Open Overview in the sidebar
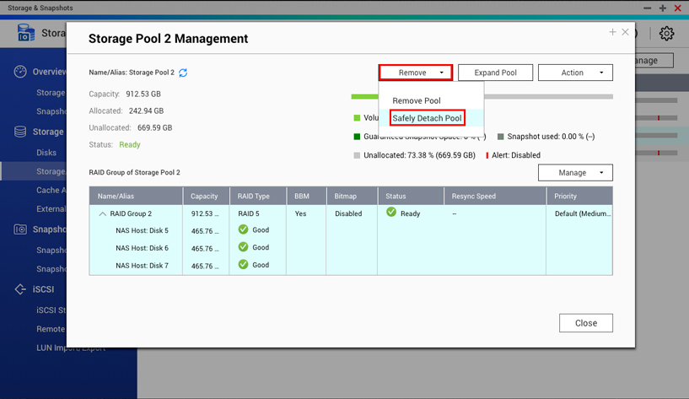This screenshot has height=399, width=689. point(49,72)
